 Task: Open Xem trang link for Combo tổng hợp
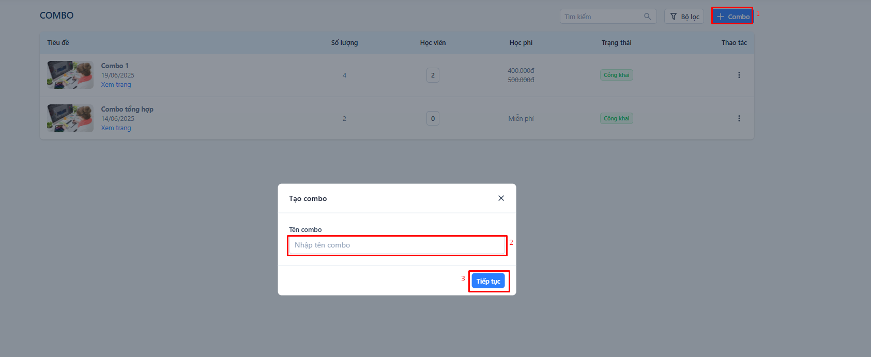116,128
